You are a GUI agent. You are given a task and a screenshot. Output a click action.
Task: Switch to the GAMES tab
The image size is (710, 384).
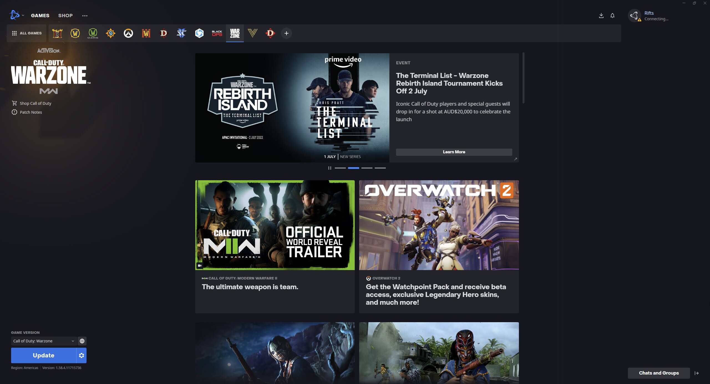coord(40,16)
